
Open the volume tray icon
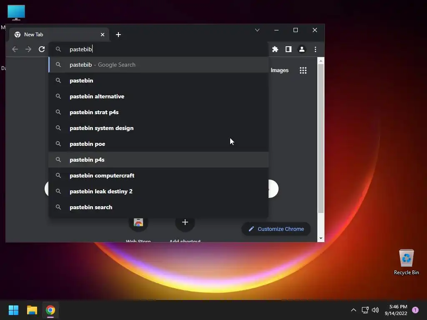(375, 310)
